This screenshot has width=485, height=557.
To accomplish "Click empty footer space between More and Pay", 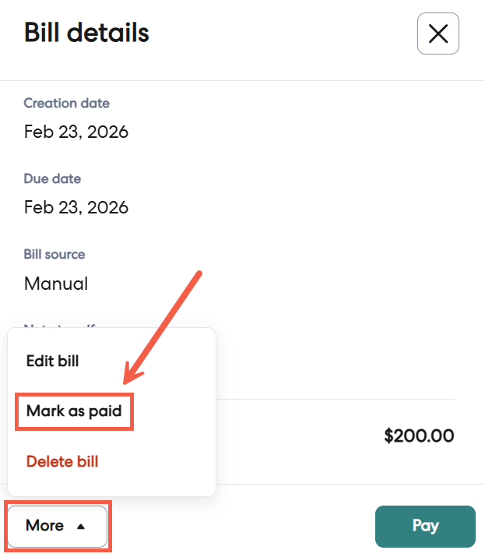I will 241,526.
